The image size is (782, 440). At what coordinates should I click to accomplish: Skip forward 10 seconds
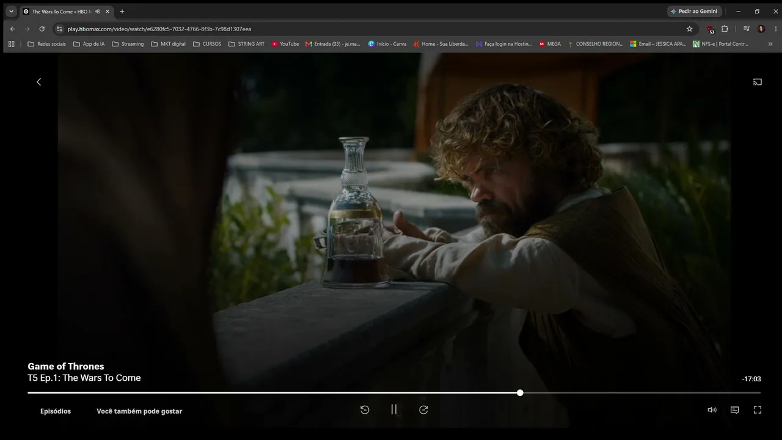click(423, 410)
